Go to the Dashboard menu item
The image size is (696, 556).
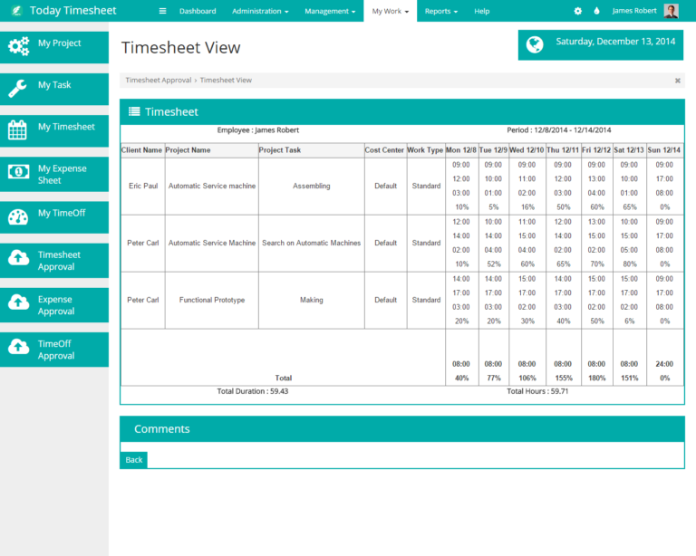click(198, 11)
